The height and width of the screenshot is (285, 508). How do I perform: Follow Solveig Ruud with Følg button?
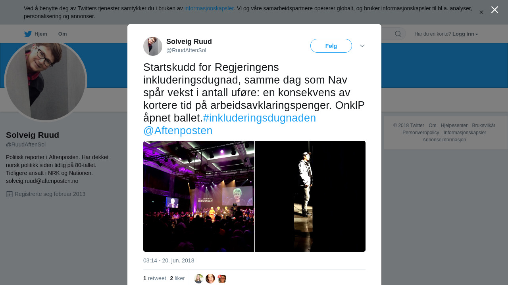coord(331,46)
